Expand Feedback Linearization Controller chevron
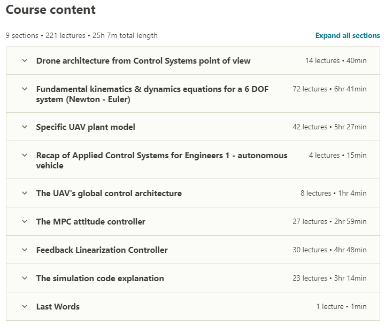385x325 pixels. pyautogui.click(x=25, y=250)
